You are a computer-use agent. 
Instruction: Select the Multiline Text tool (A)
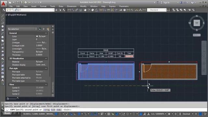[x=3, y=80]
